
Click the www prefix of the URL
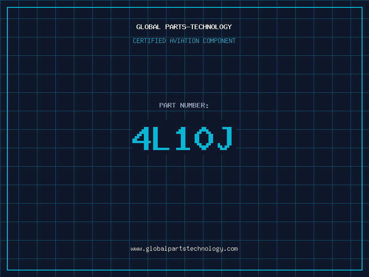point(136,249)
